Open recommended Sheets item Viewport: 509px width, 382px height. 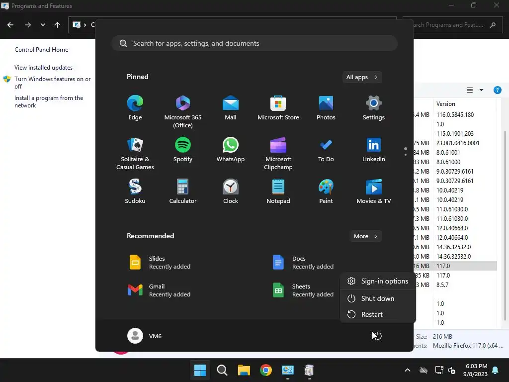[304, 290]
